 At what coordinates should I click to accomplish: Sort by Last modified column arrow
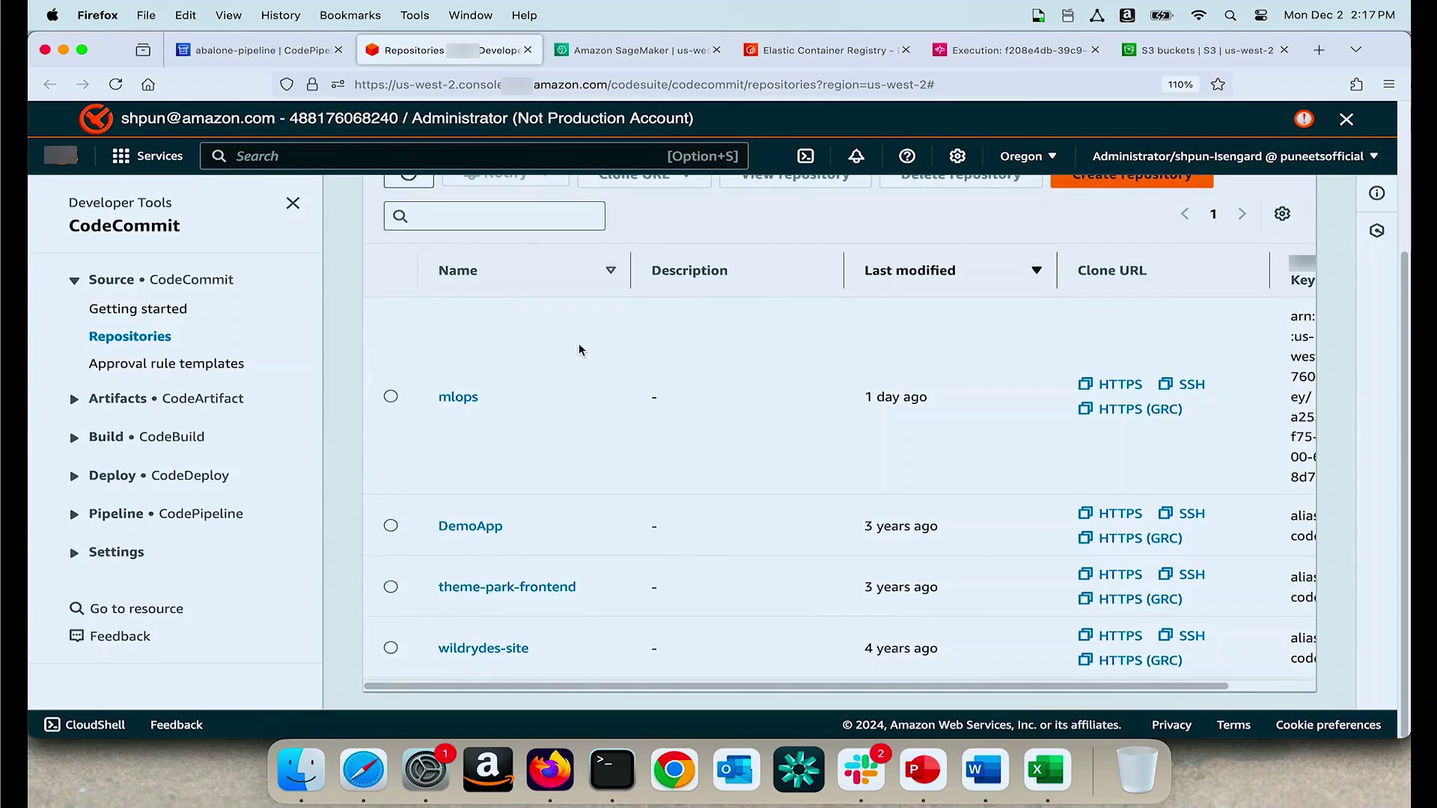1037,270
